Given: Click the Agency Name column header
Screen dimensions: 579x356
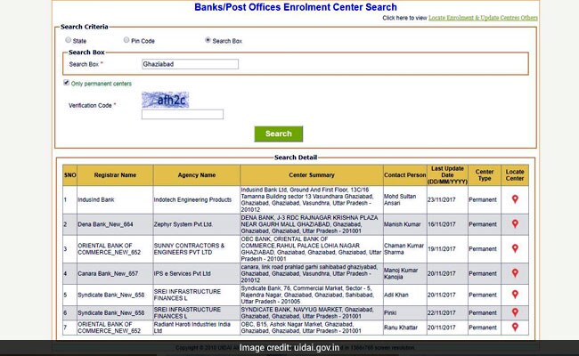Looking at the screenshot, I should point(197,175).
